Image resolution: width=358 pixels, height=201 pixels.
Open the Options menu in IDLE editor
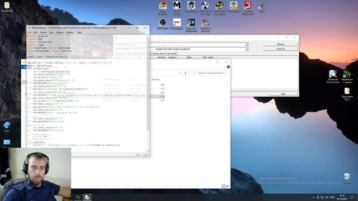point(60,32)
